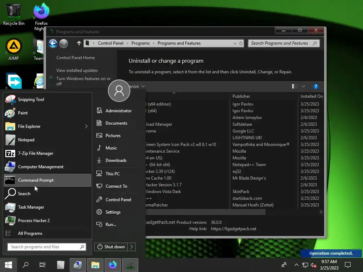Open view options dropdown arrow
Image resolution: width=363 pixels, height=272 pixels.
coord(304,86)
